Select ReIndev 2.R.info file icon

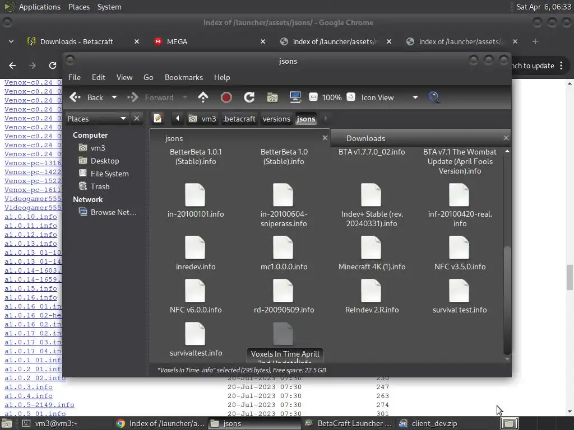click(371, 291)
